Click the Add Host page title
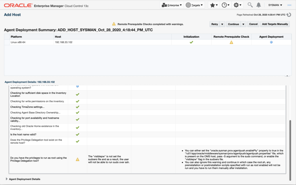 (12, 15)
